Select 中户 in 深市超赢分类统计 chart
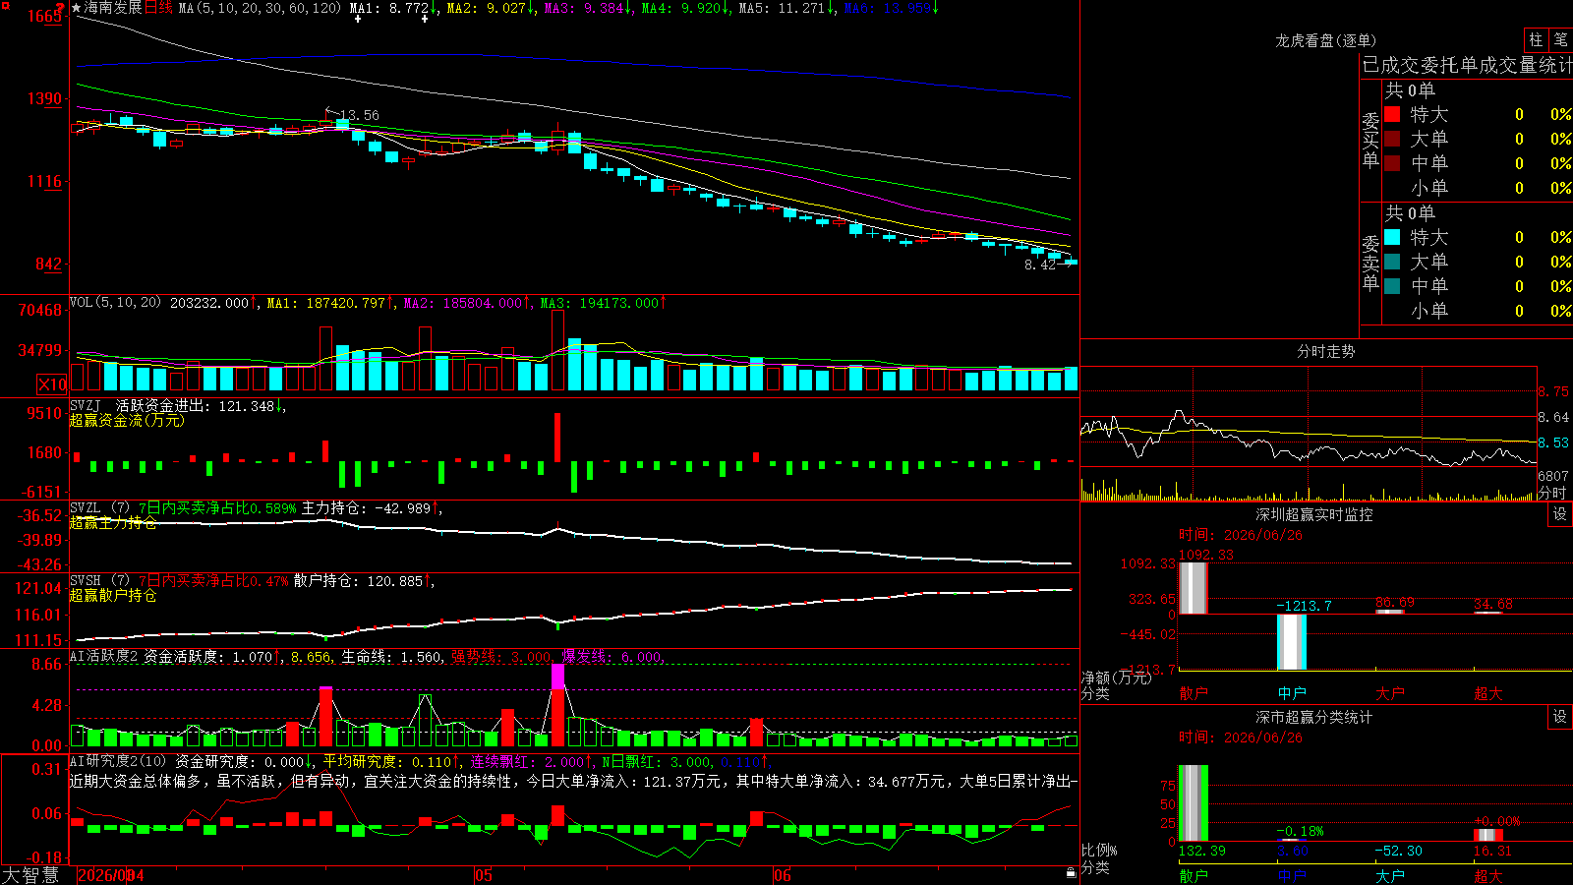The image size is (1573, 885). [x=1291, y=876]
